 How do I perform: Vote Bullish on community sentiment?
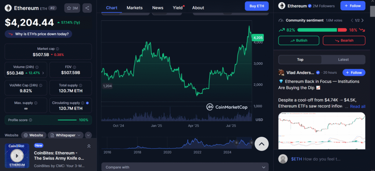tap(298, 40)
